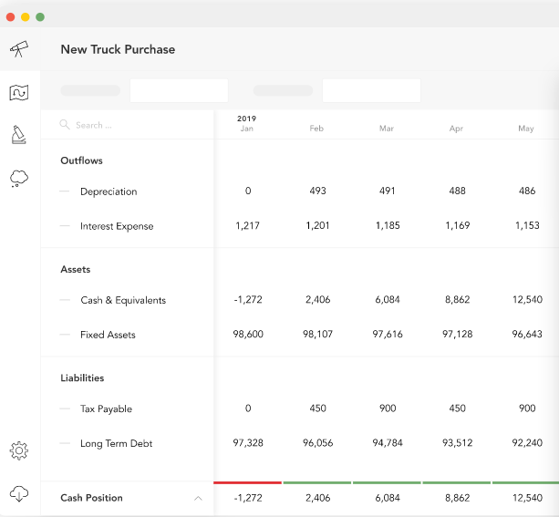Viewport: 559px width, 517px height.
Task: Open the second white dropdown box in filter bar
Action: 371,90
